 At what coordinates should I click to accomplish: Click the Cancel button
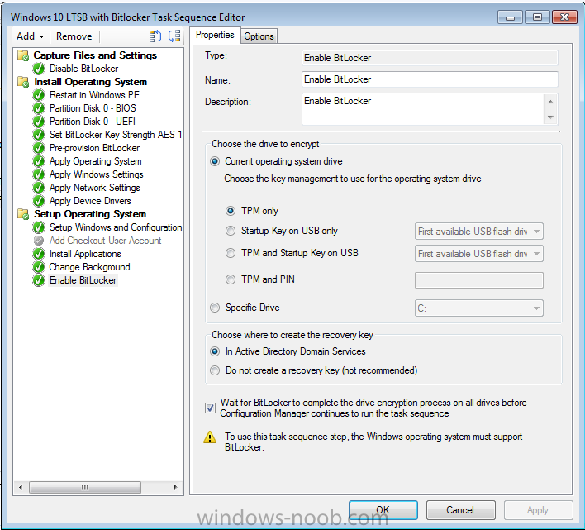pos(460,510)
